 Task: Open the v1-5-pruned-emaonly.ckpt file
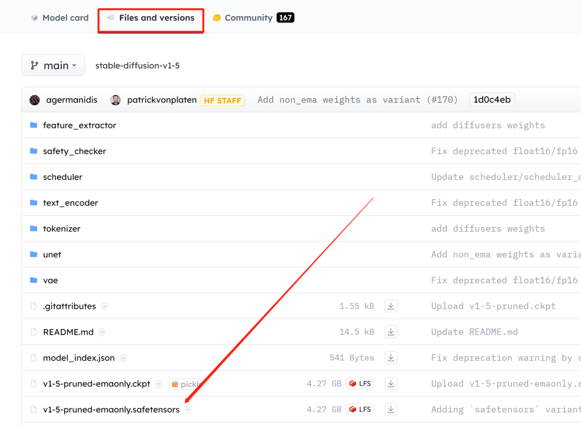pos(97,384)
